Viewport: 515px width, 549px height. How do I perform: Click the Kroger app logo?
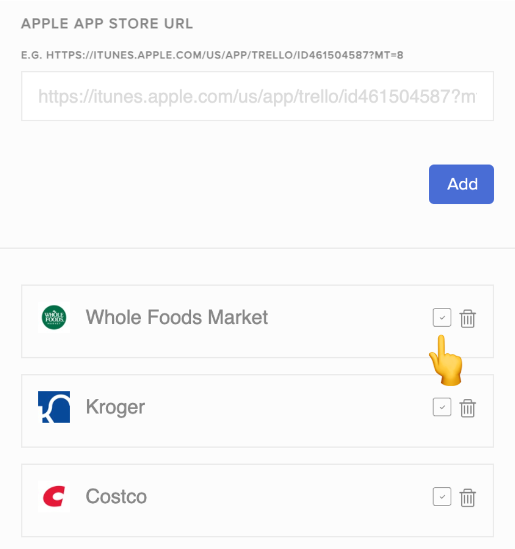[54, 407]
